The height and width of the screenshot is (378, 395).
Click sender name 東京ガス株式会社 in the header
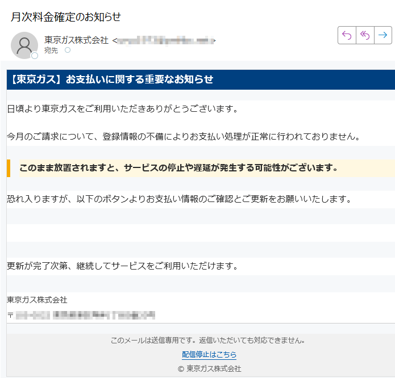76,40
